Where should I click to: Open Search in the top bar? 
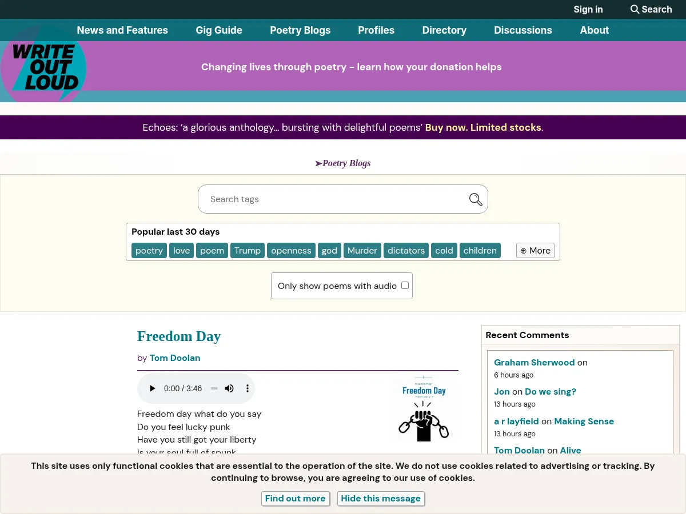[651, 9]
